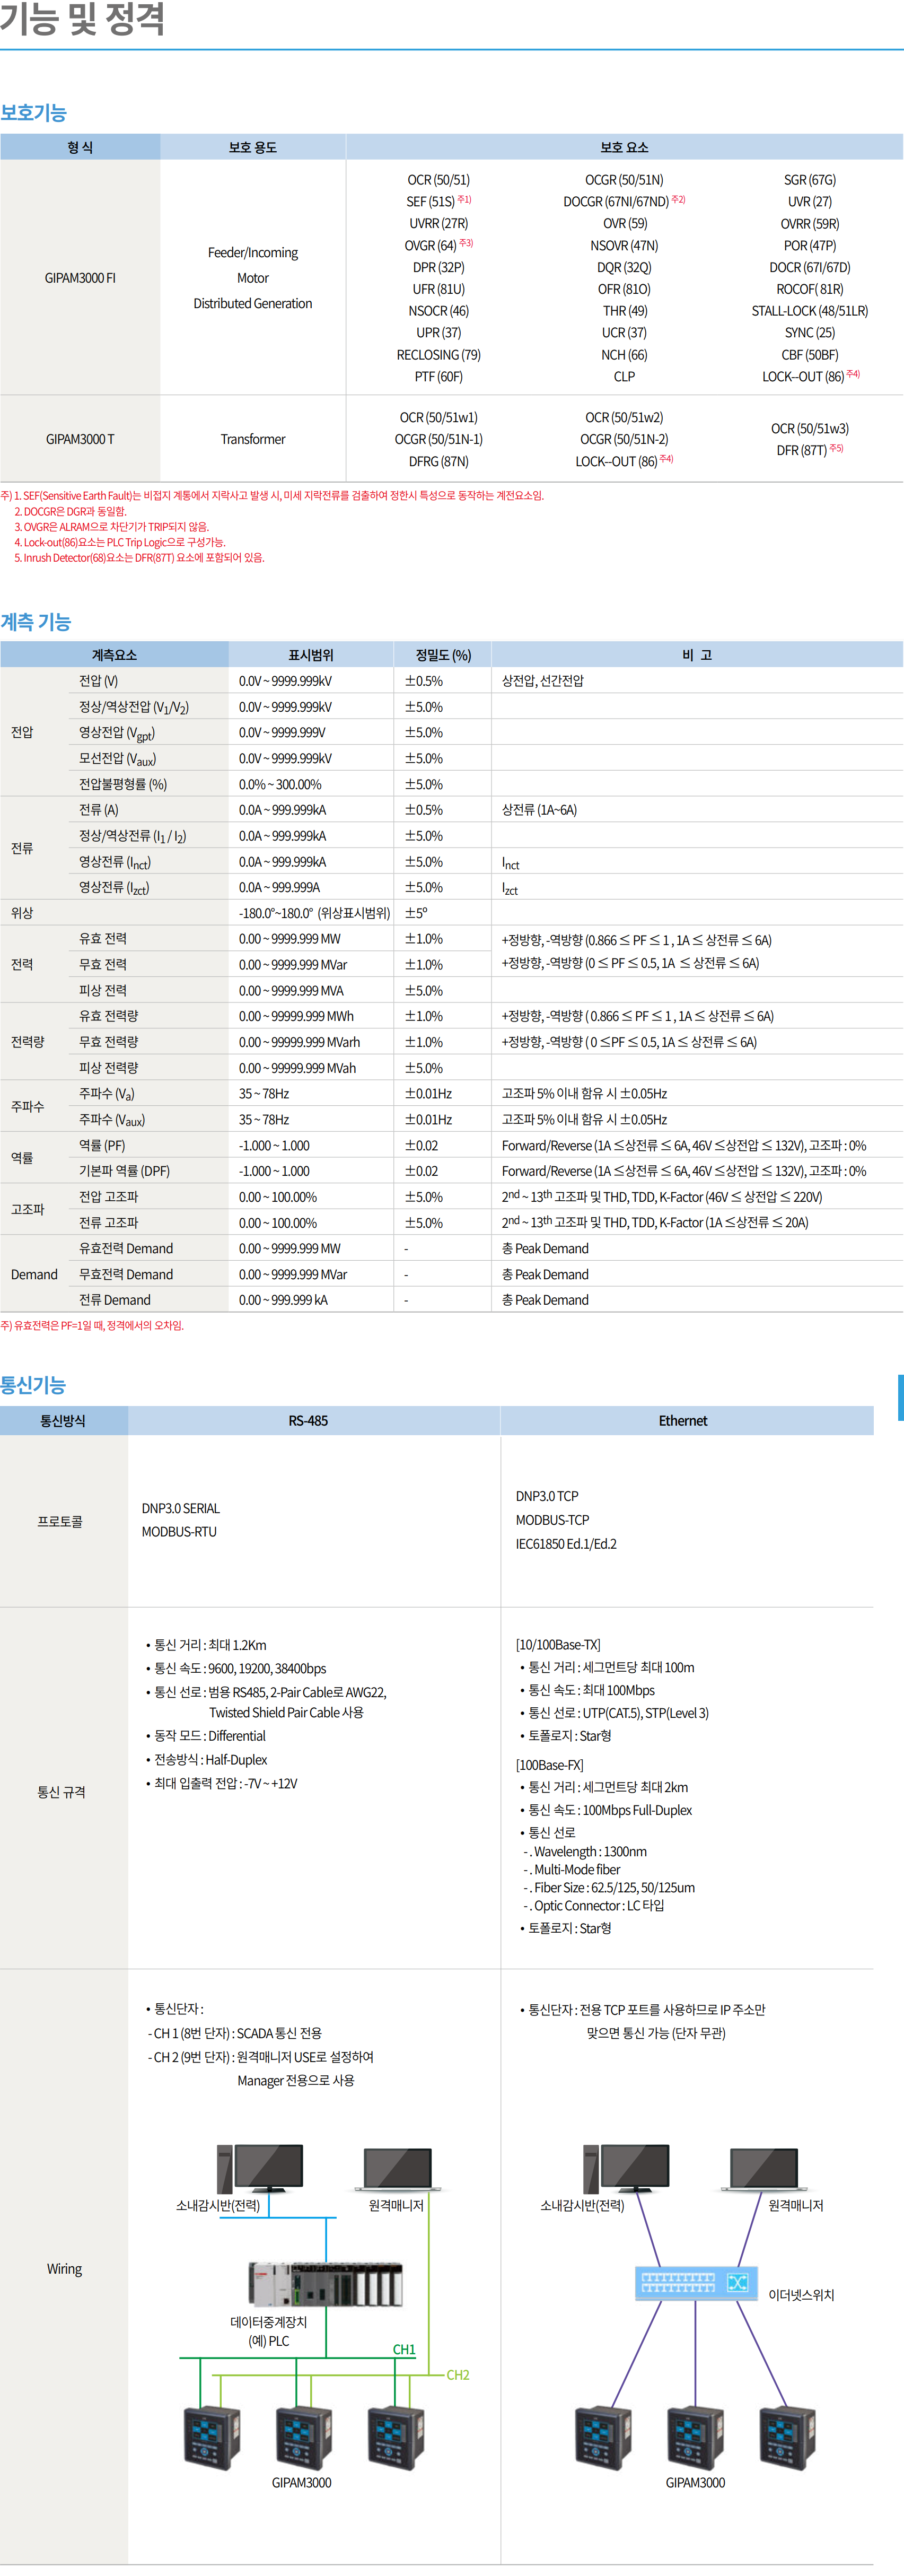Viewport: 904px width, 2576px height.
Task: Click the 데이터중계장치 (예) PLC label
Action: pyautogui.click(x=269, y=2331)
